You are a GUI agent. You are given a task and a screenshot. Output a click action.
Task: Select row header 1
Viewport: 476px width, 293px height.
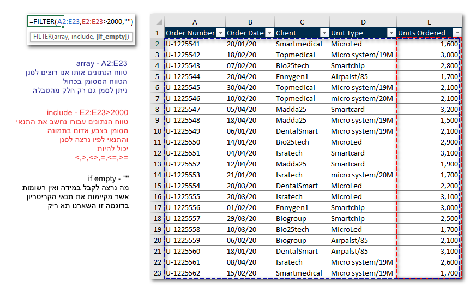click(157, 33)
